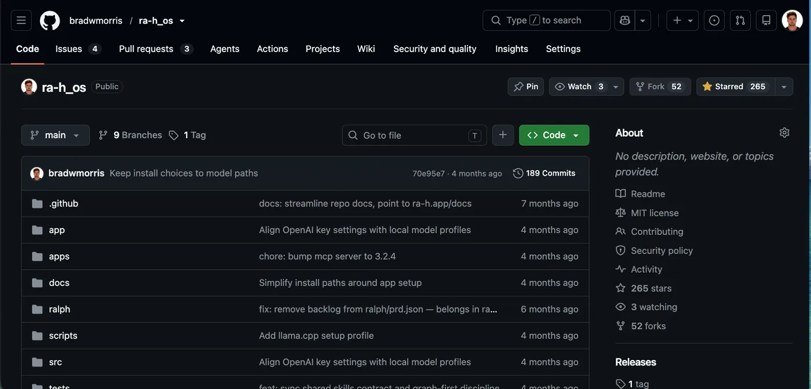Expand the create new plus dropdown
This screenshot has height=389, width=811.
[683, 20]
